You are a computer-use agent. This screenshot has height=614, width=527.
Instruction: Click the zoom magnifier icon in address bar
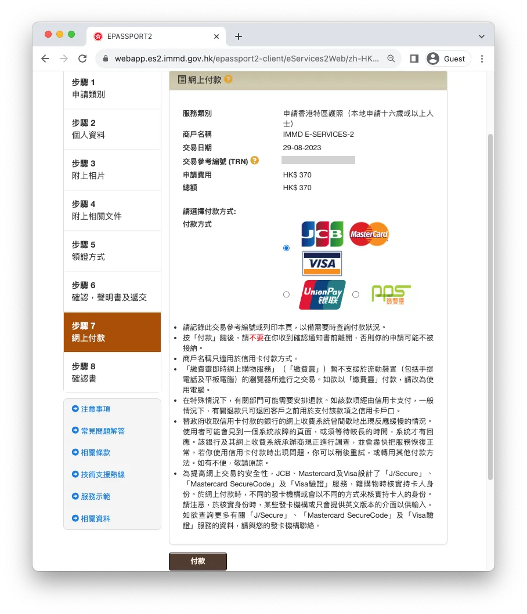tap(391, 59)
